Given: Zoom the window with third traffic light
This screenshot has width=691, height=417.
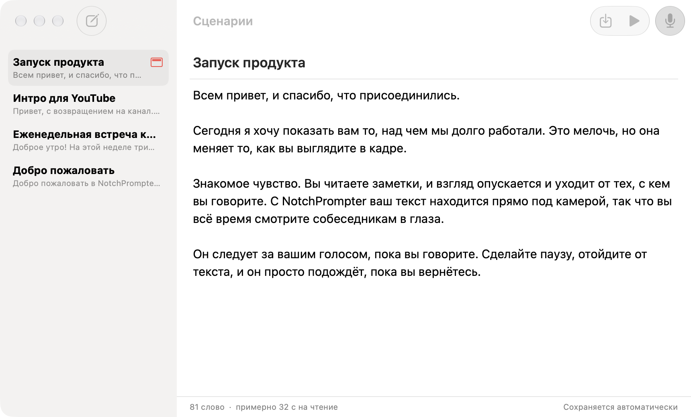Looking at the screenshot, I should coord(58,21).
